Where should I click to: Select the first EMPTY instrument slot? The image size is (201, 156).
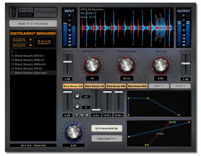159,86
